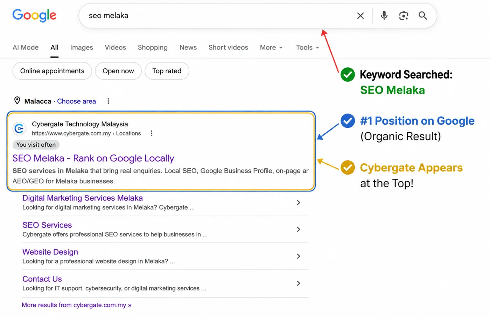
Task: Open three-dot menu beside Choose area
Action: (108, 101)
